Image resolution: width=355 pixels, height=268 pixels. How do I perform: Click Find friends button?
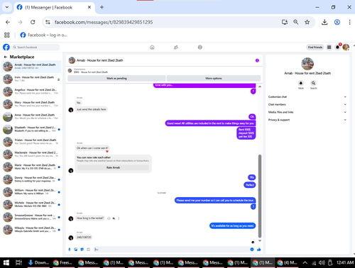(x=315, y=48)
